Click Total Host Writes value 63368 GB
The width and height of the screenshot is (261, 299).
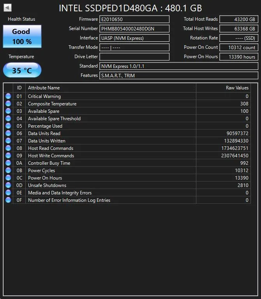coord(239,28)
